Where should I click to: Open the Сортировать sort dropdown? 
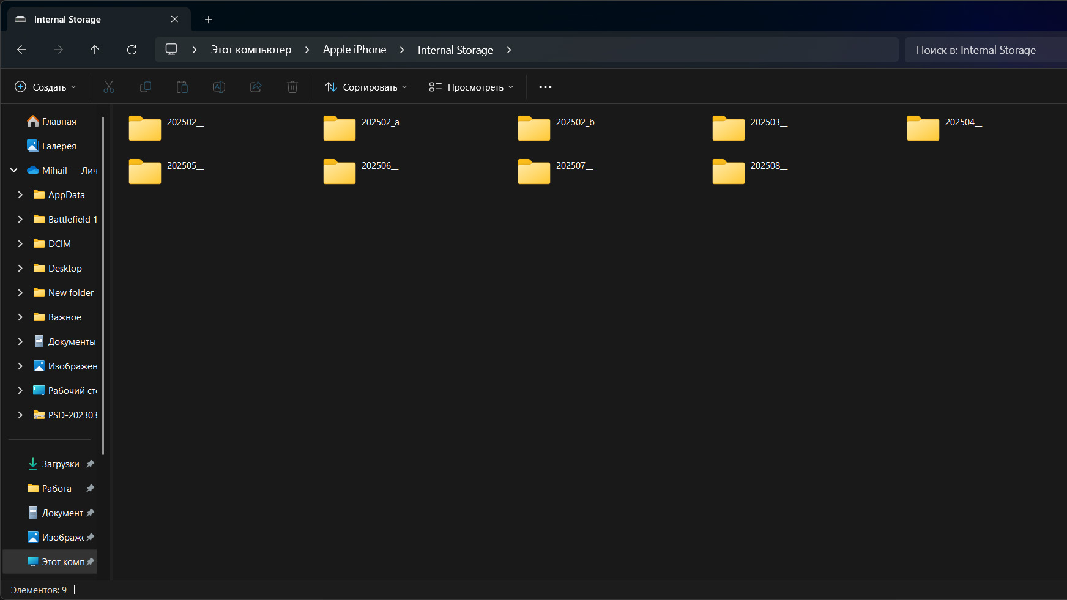pyautogui.click(x=366, y=87)
